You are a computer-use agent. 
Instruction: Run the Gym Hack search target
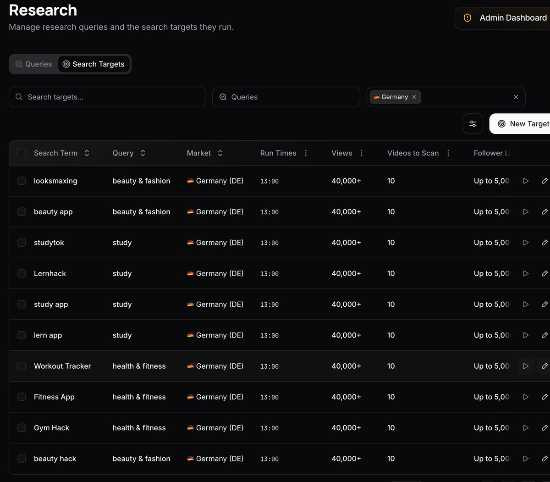click(526, 428)
